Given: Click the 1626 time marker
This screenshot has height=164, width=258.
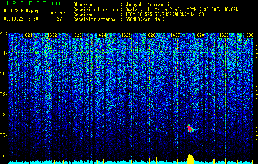Looking at the screenshot, I should [151, 35].
